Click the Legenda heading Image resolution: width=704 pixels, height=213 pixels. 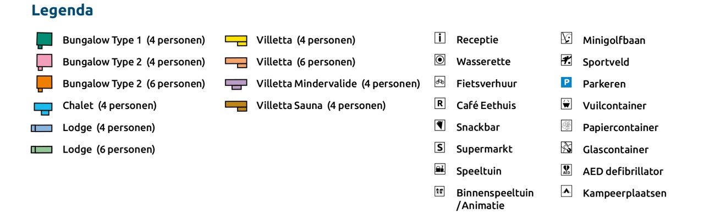[x=62, y=10]
